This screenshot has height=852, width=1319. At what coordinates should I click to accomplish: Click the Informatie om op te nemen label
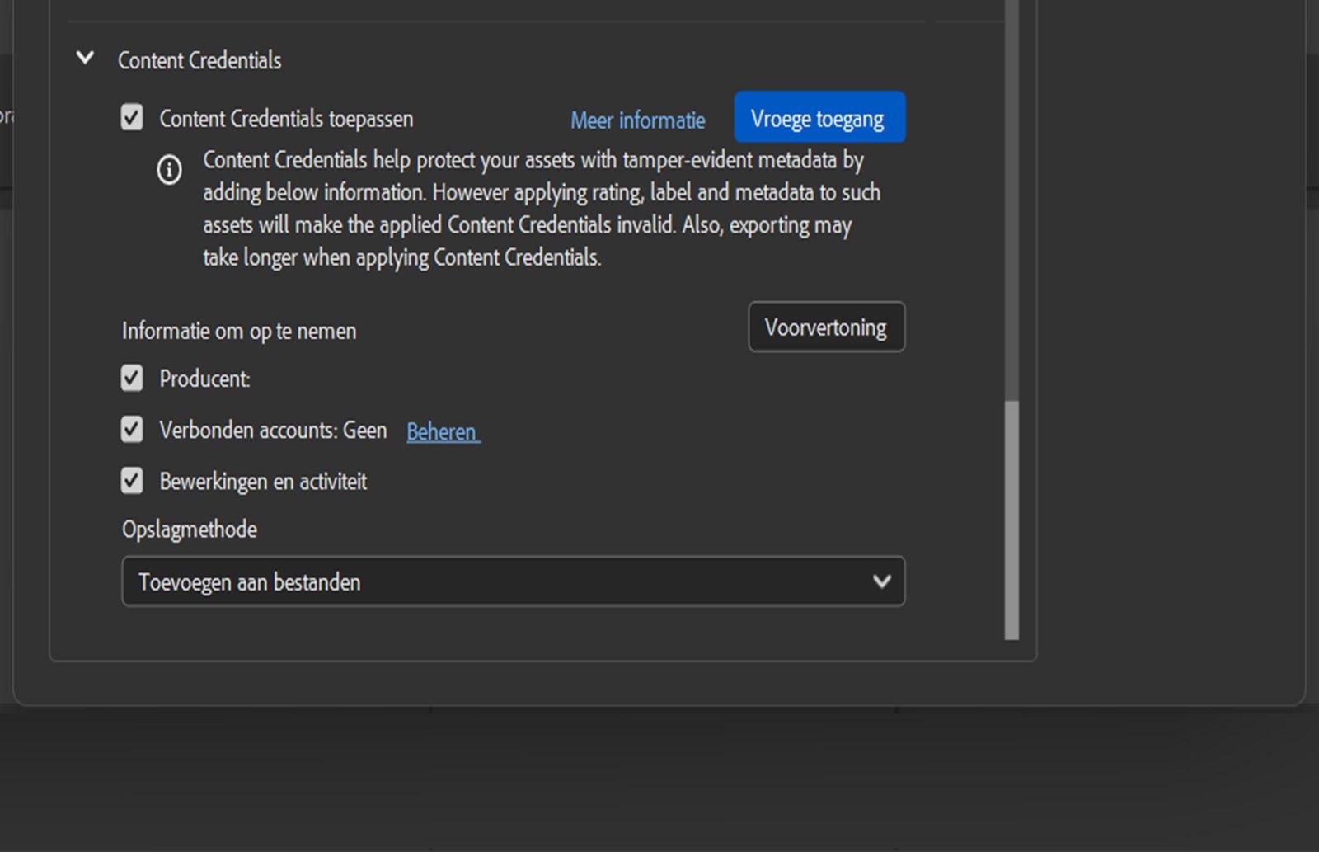[x=239, y=331]
